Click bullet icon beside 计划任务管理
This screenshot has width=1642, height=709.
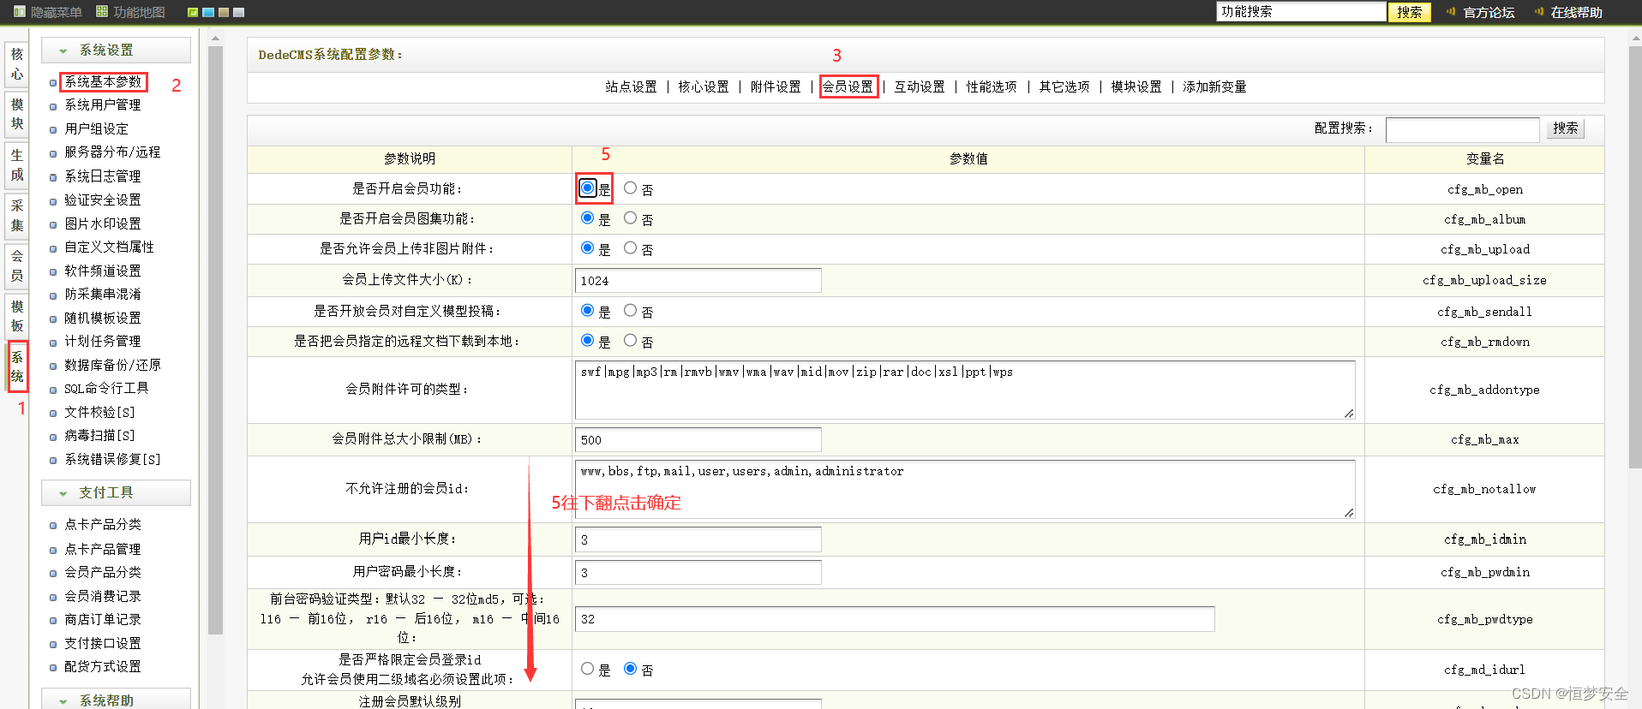(53, 343)
